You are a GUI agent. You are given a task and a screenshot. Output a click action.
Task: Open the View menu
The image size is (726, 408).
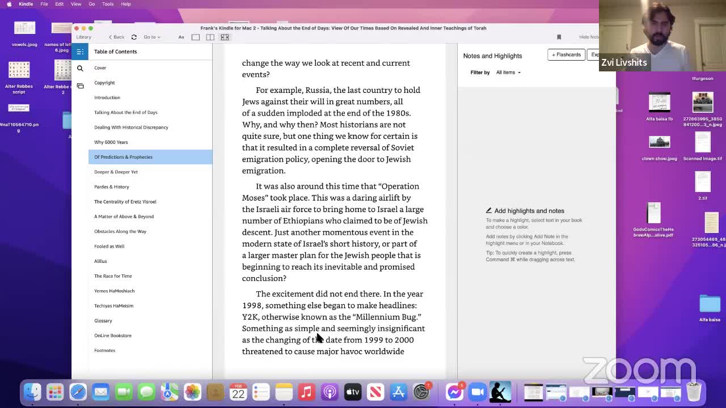[75, 4]
